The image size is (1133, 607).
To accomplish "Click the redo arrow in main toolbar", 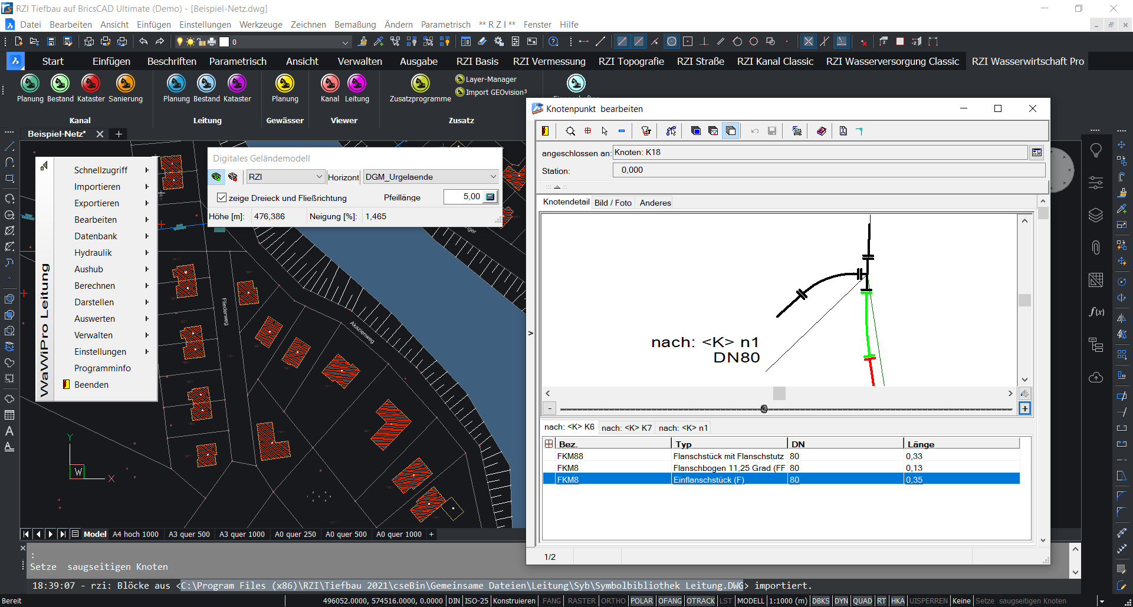I will [160, 41].
